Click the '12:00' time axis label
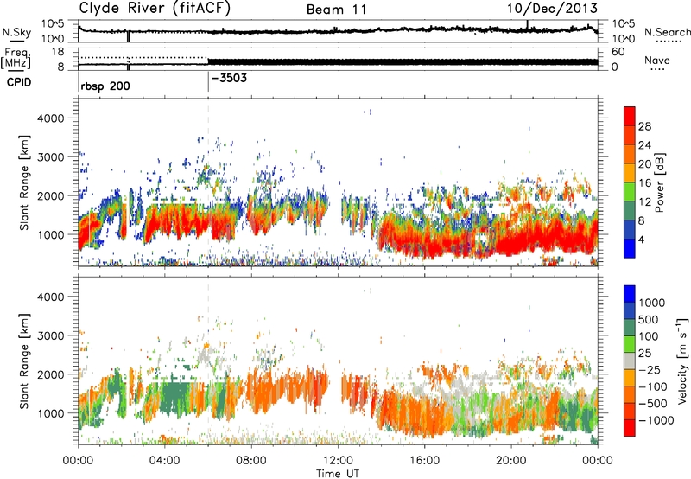691x479 pixels. (338, 461)
